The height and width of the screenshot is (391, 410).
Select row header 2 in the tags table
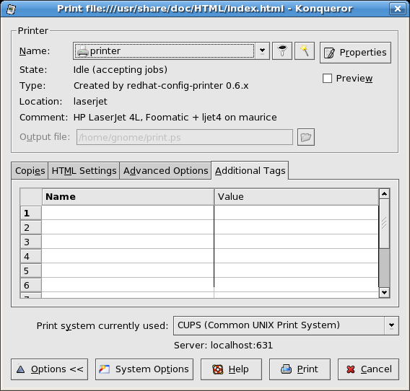point(31,227)
